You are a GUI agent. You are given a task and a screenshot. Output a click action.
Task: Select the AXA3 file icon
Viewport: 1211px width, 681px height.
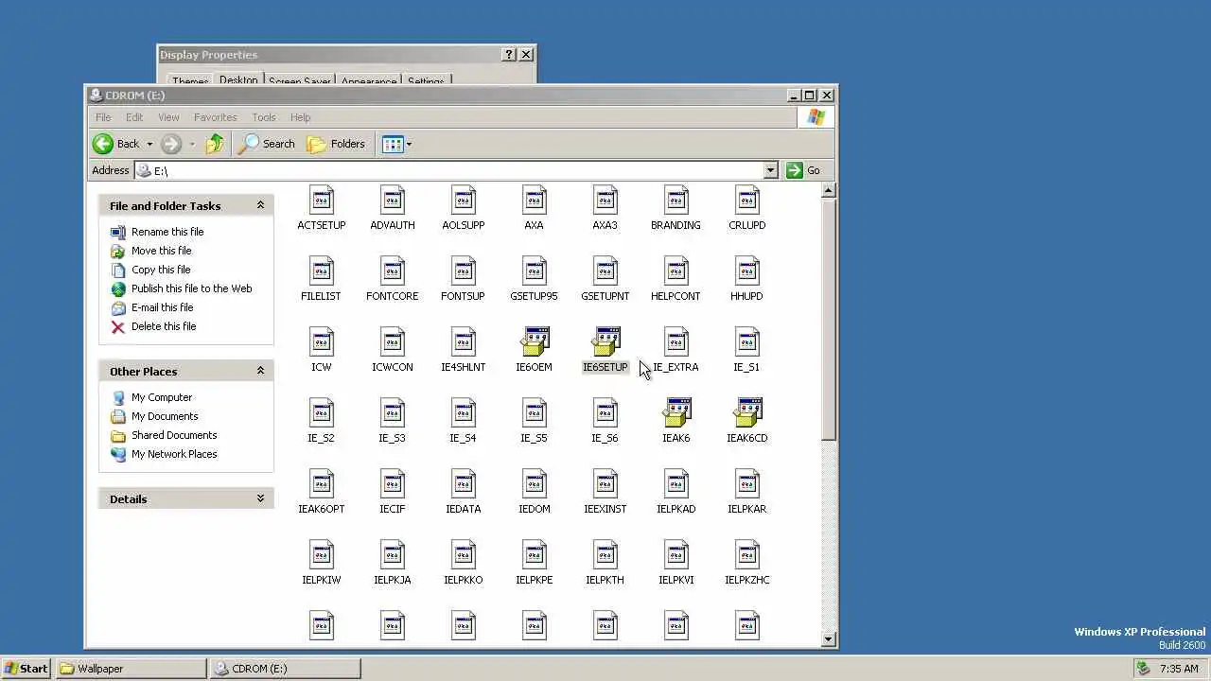coord(605,201)
